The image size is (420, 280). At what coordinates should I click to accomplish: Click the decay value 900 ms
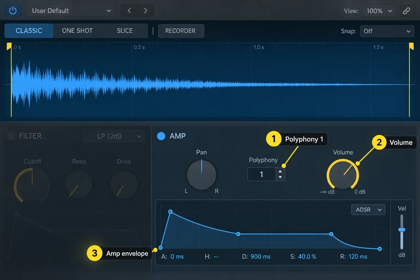261,257
